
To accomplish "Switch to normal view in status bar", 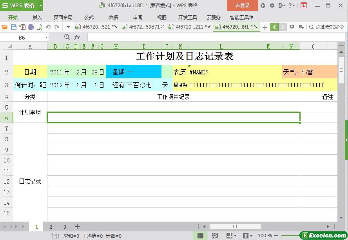I will (x=200, y=236).
